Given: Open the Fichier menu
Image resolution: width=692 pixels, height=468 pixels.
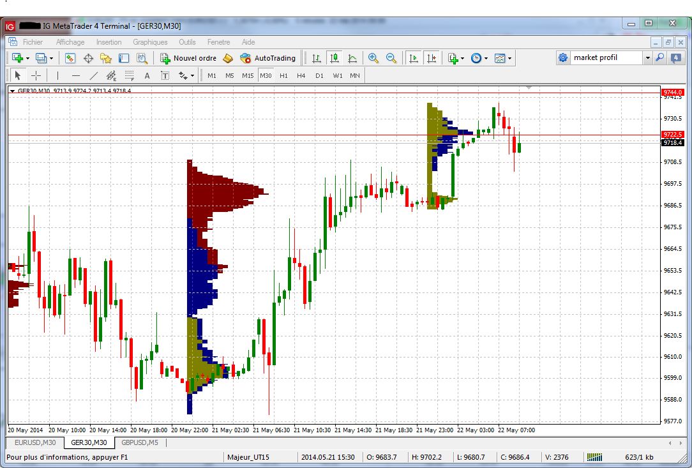Looking at the screenshot, I should (x=33, y=42).
